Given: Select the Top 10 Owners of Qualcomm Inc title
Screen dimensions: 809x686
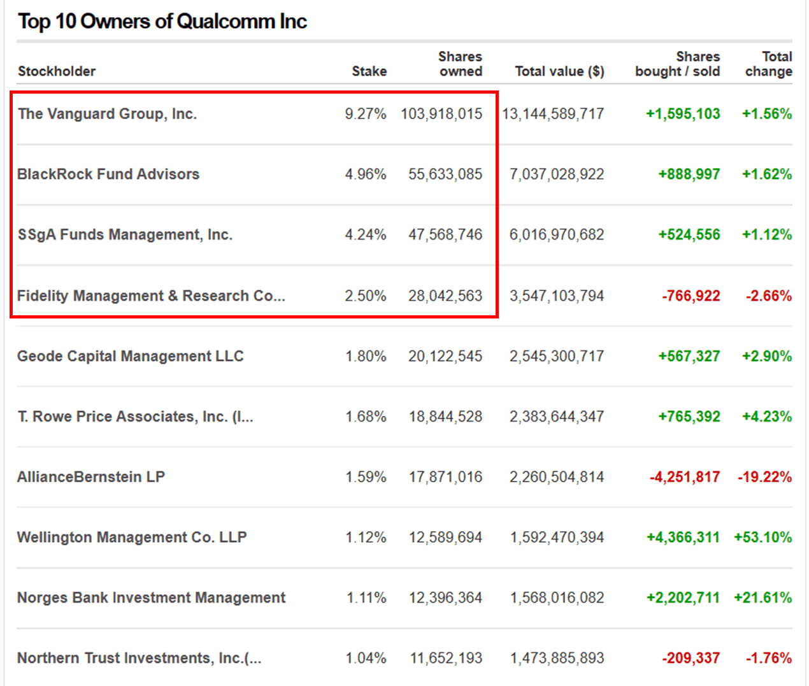Looking at the screenshot, I should 162,22.
